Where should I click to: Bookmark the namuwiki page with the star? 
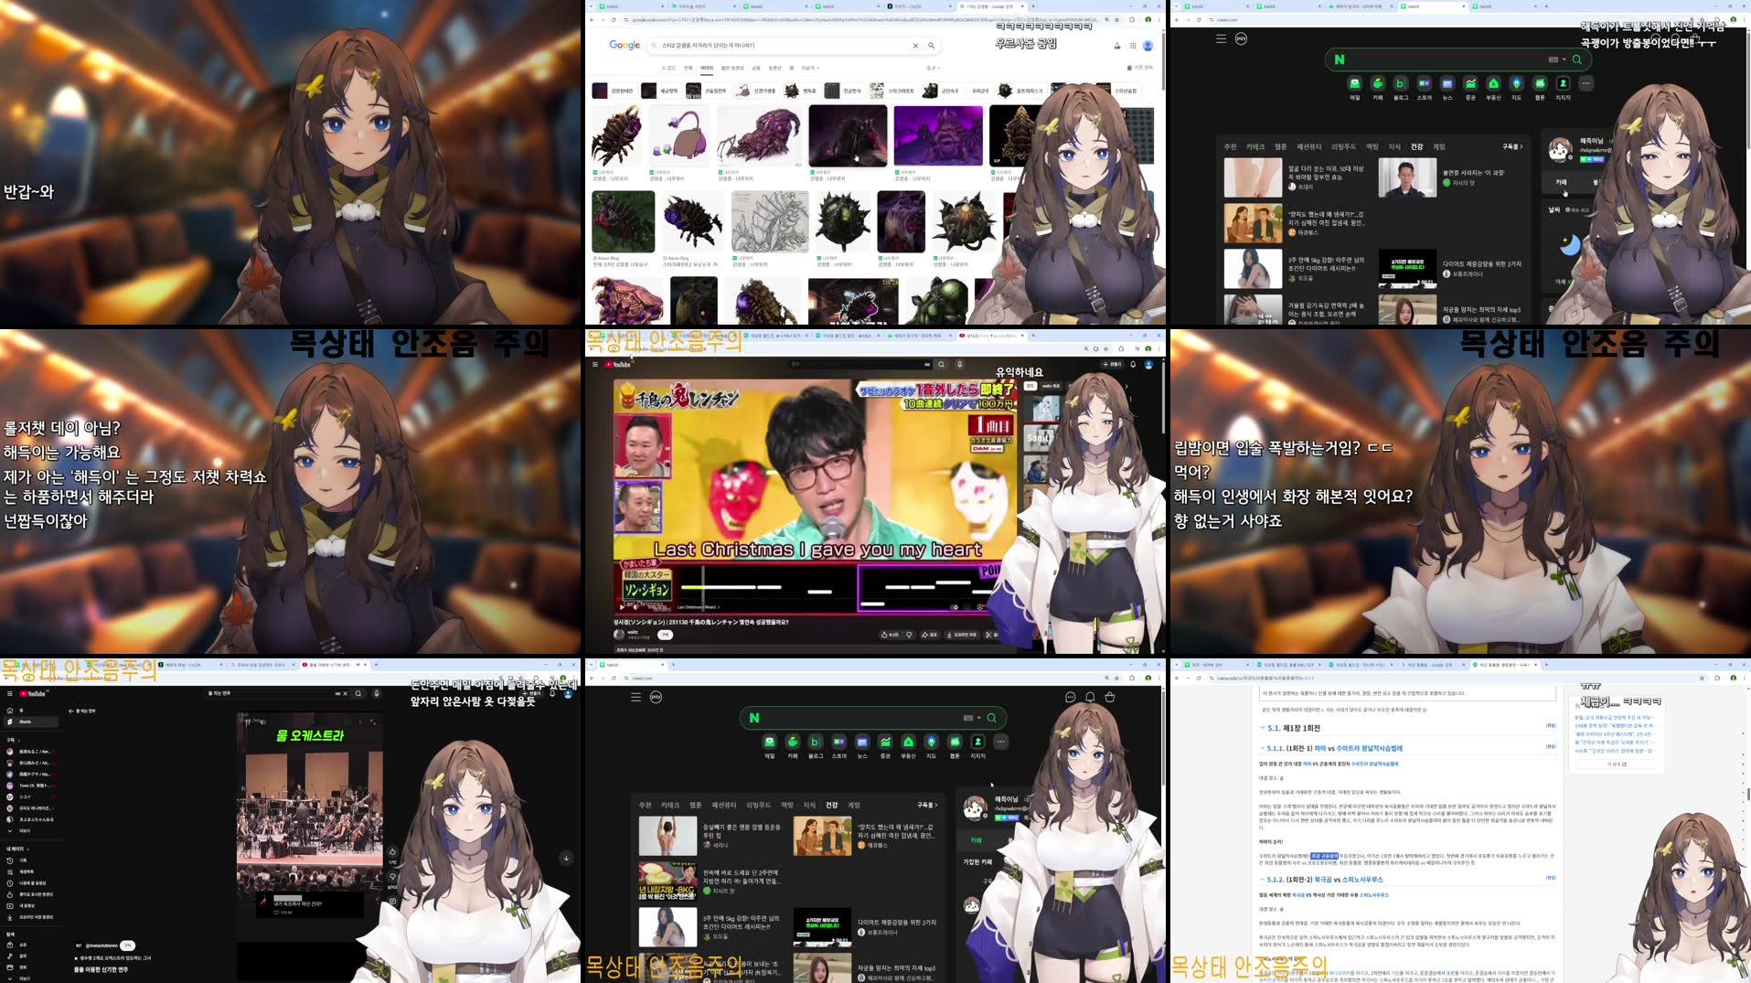click(1702, 678)
